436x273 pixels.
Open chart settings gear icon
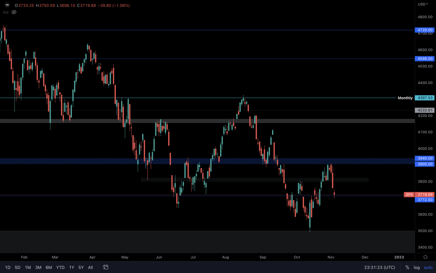[425, 257]
